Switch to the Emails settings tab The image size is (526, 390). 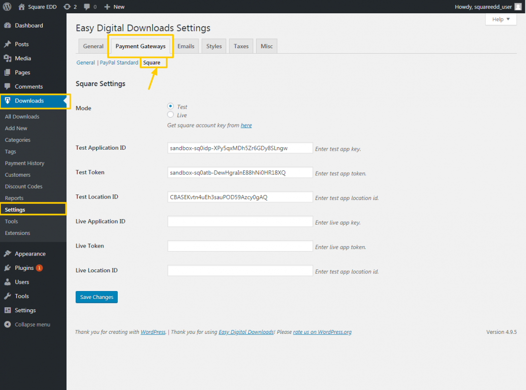(x=186, y=46)
